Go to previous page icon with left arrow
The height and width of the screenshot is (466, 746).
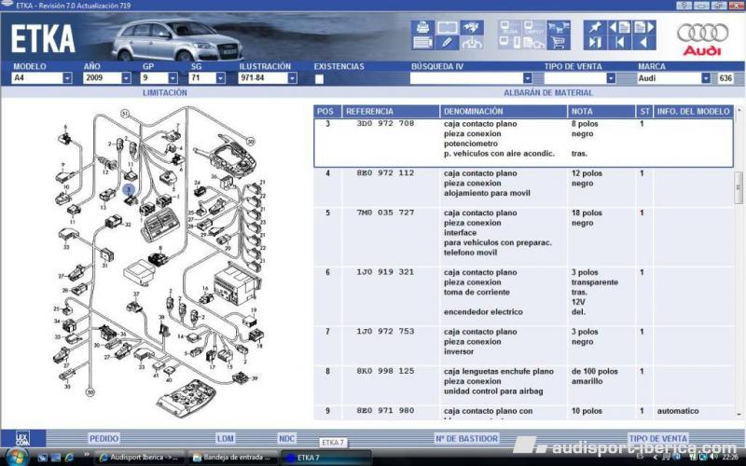619,27
